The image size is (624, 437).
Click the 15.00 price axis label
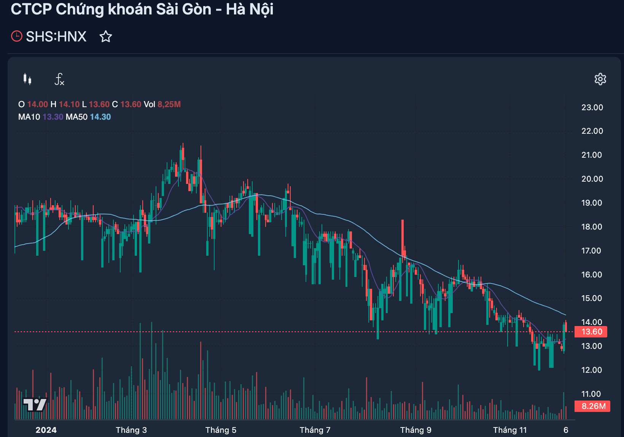click(x=592, y=298)
